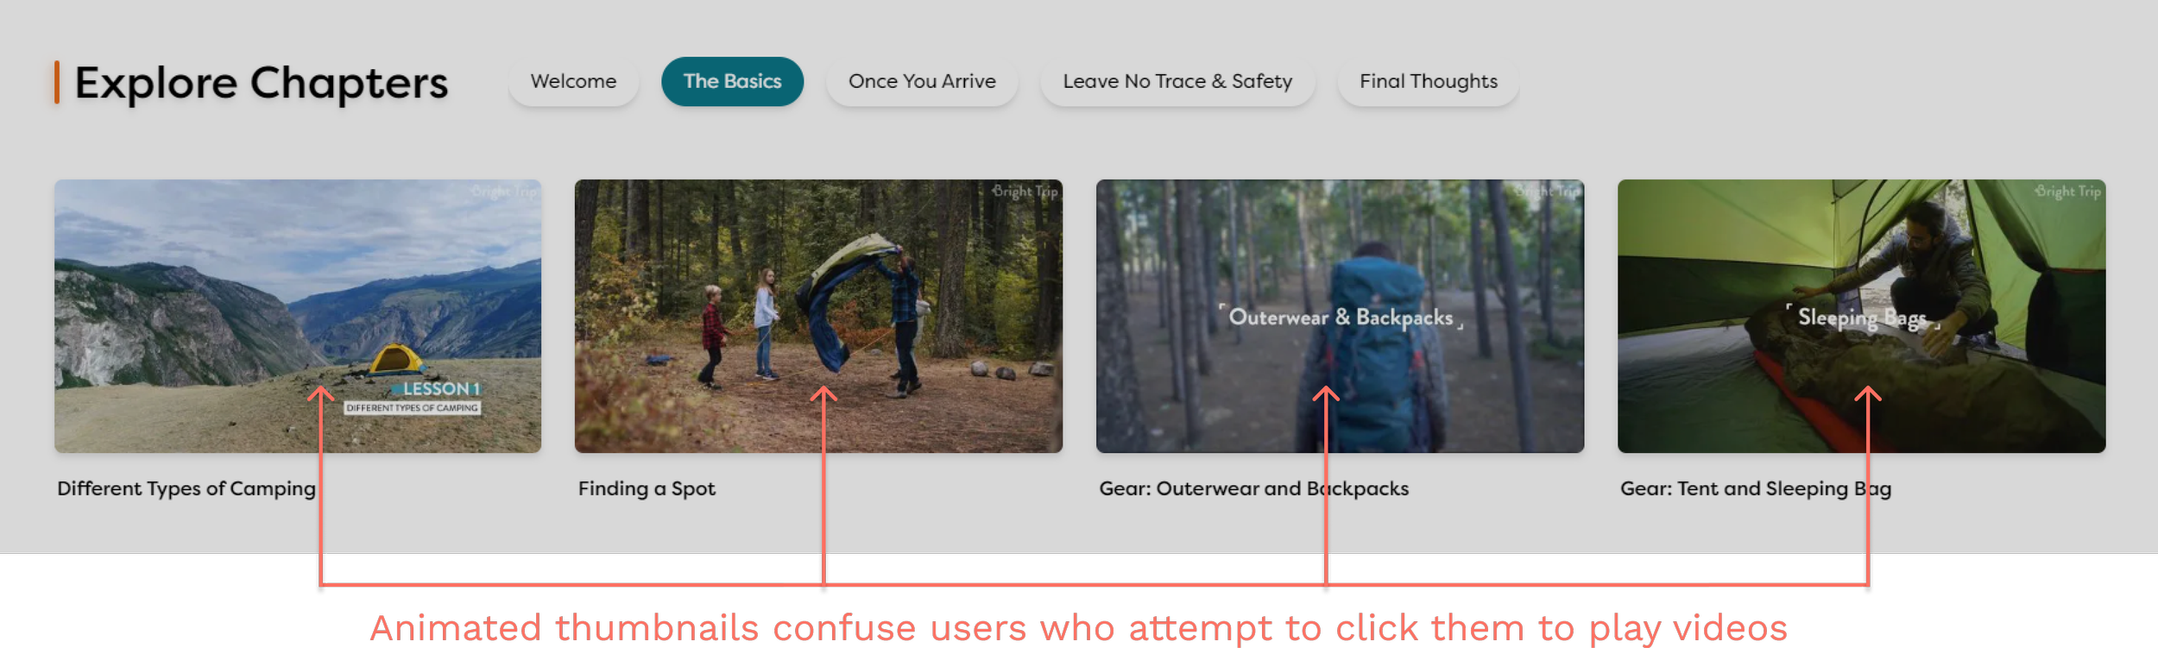Click the orange accent bar beside heading

pyautogui.click(x=57, y=83)
